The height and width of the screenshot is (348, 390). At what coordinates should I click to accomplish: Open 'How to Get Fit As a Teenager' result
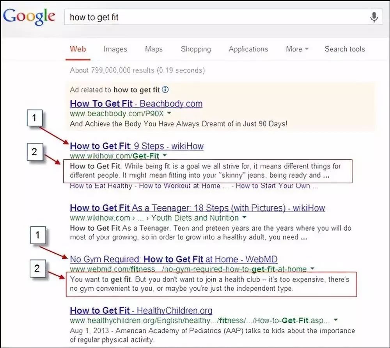click(x=197, y=208)
